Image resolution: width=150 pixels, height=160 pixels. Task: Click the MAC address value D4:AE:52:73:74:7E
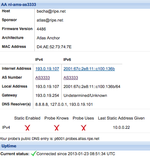click(54, 47)
